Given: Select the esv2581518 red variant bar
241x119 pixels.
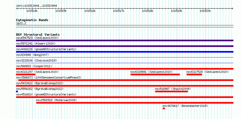Looking at the screenshot, I should click(135, 103).
